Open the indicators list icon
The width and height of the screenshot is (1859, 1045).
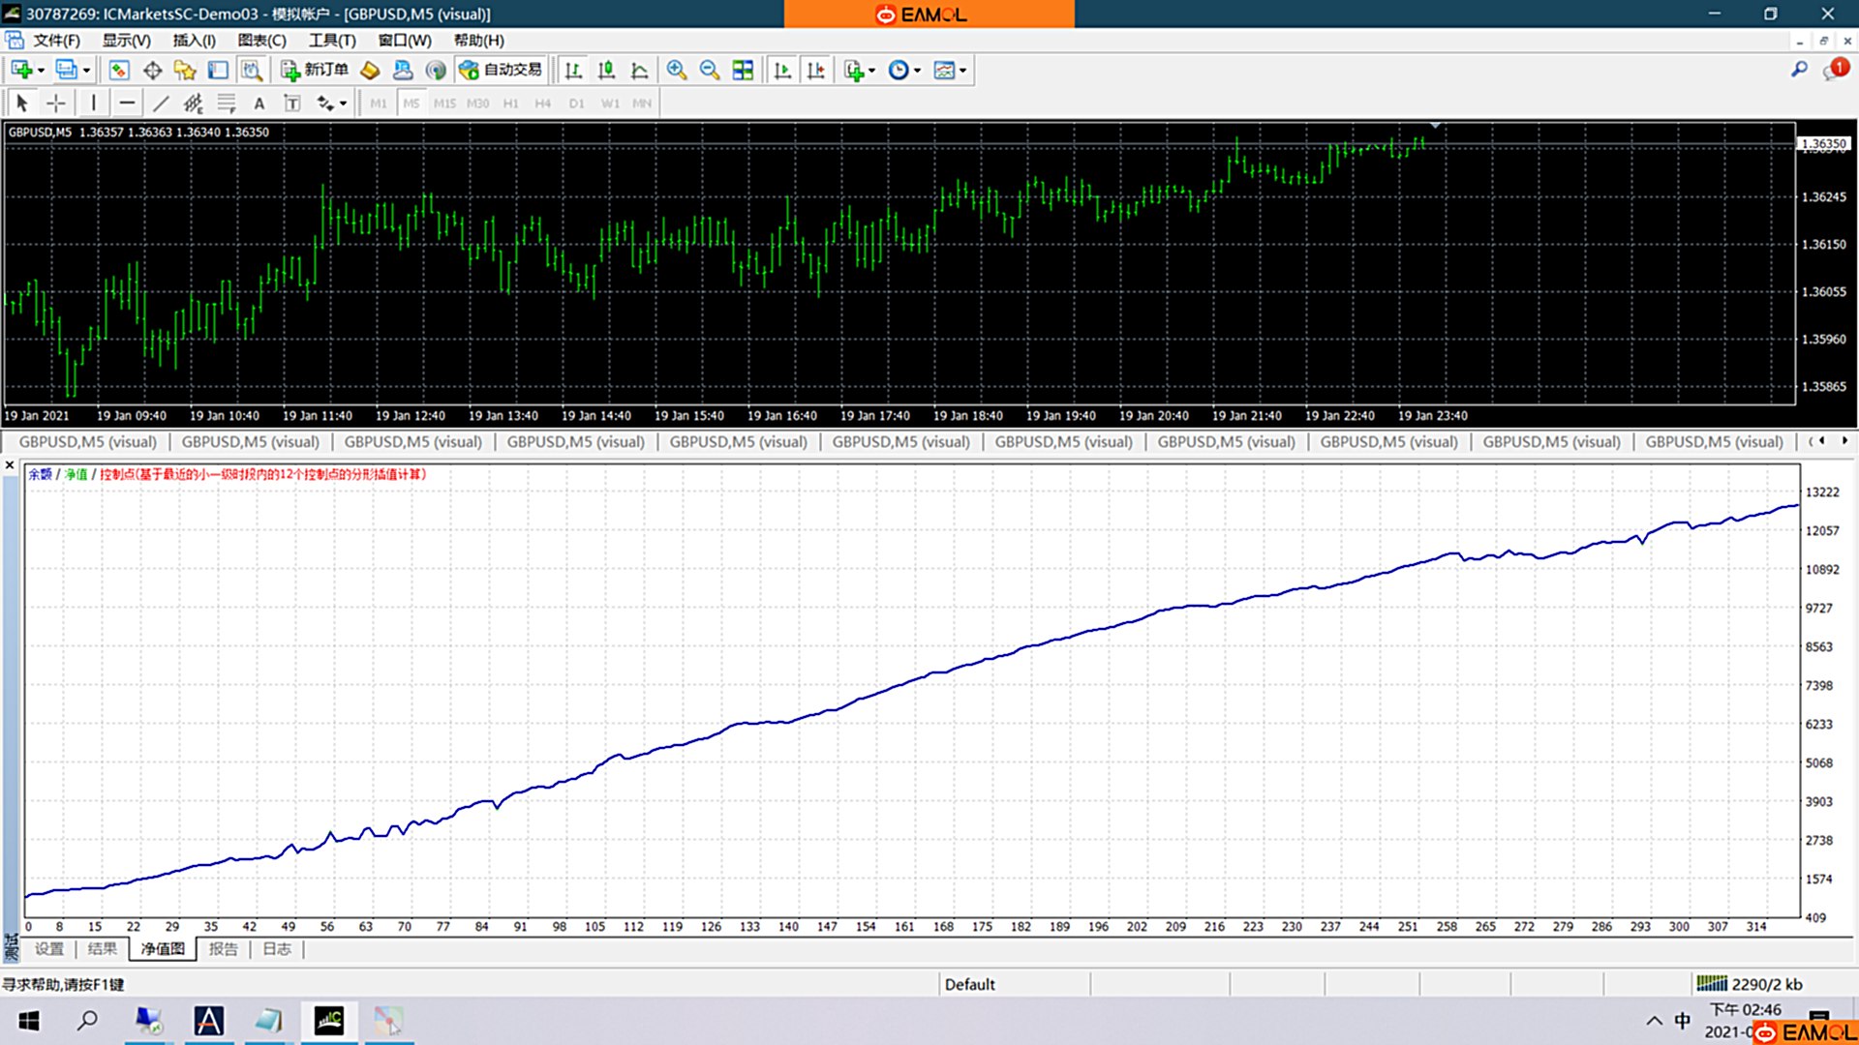point(853,70)
